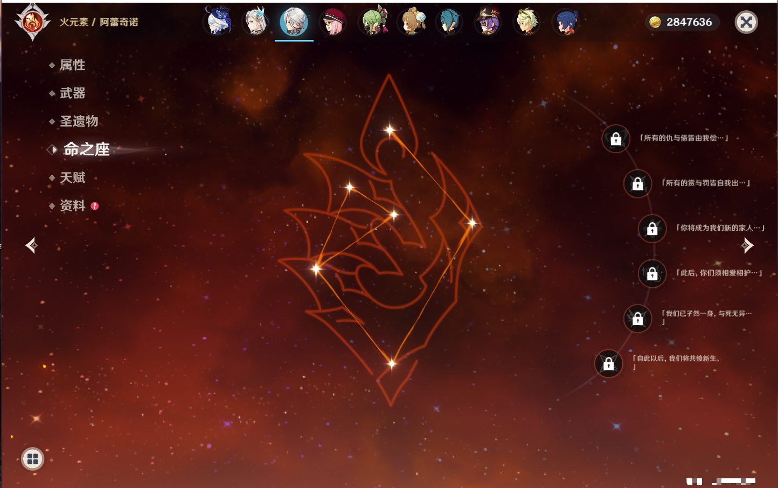Click the topmost star of the constellation
Image resolution: width=778 pixels, height=488 pixels.
(390, 129)
